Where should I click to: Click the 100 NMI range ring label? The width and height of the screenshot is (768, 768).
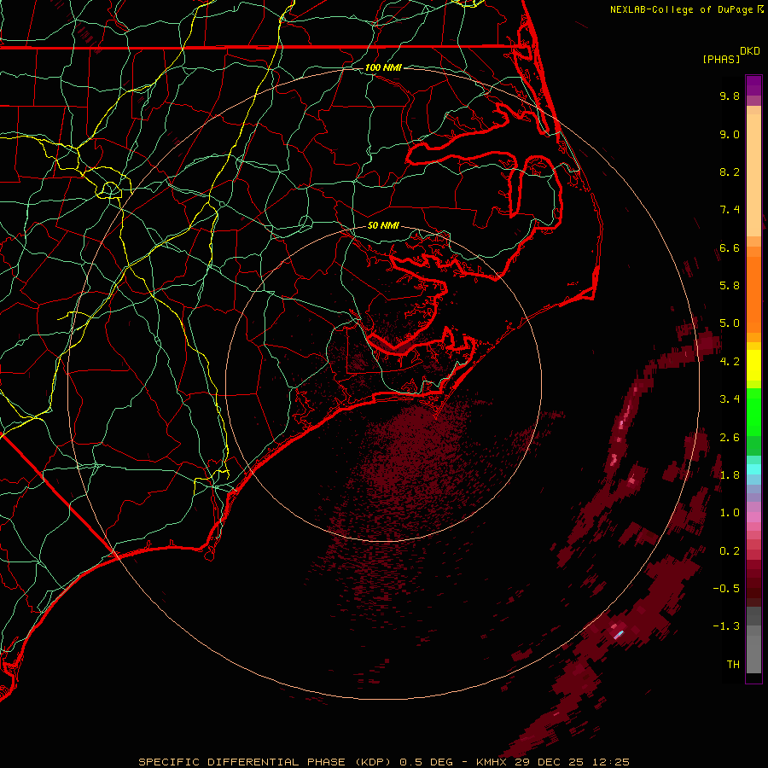(x=383, y=67)
